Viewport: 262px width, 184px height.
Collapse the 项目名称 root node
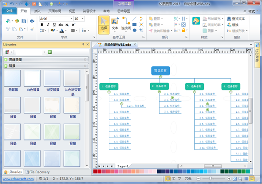pos(161,77)
